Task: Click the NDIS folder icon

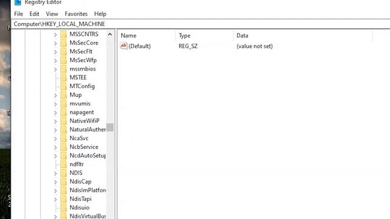Action: (x=63, y=173)
